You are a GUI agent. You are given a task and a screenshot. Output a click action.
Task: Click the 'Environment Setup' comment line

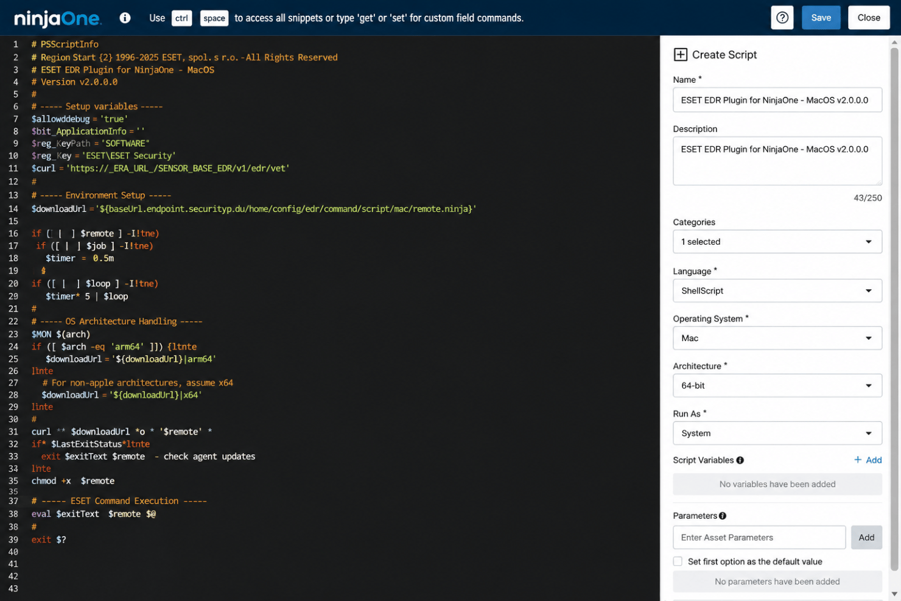point(102,195)
